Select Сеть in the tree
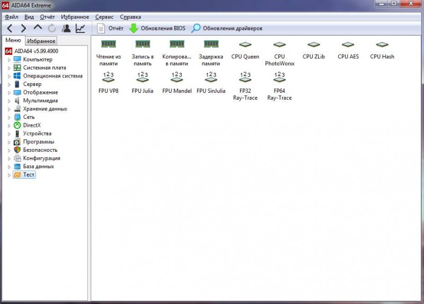Image resolution: width=424 pixels, height=304 pixels. 24,117
